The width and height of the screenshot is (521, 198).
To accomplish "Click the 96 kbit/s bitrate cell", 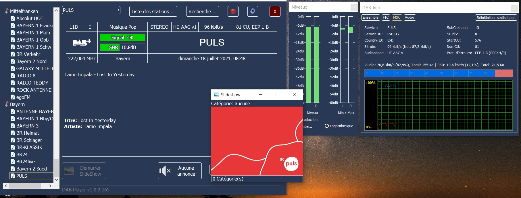I will click(x=214, y=27).
